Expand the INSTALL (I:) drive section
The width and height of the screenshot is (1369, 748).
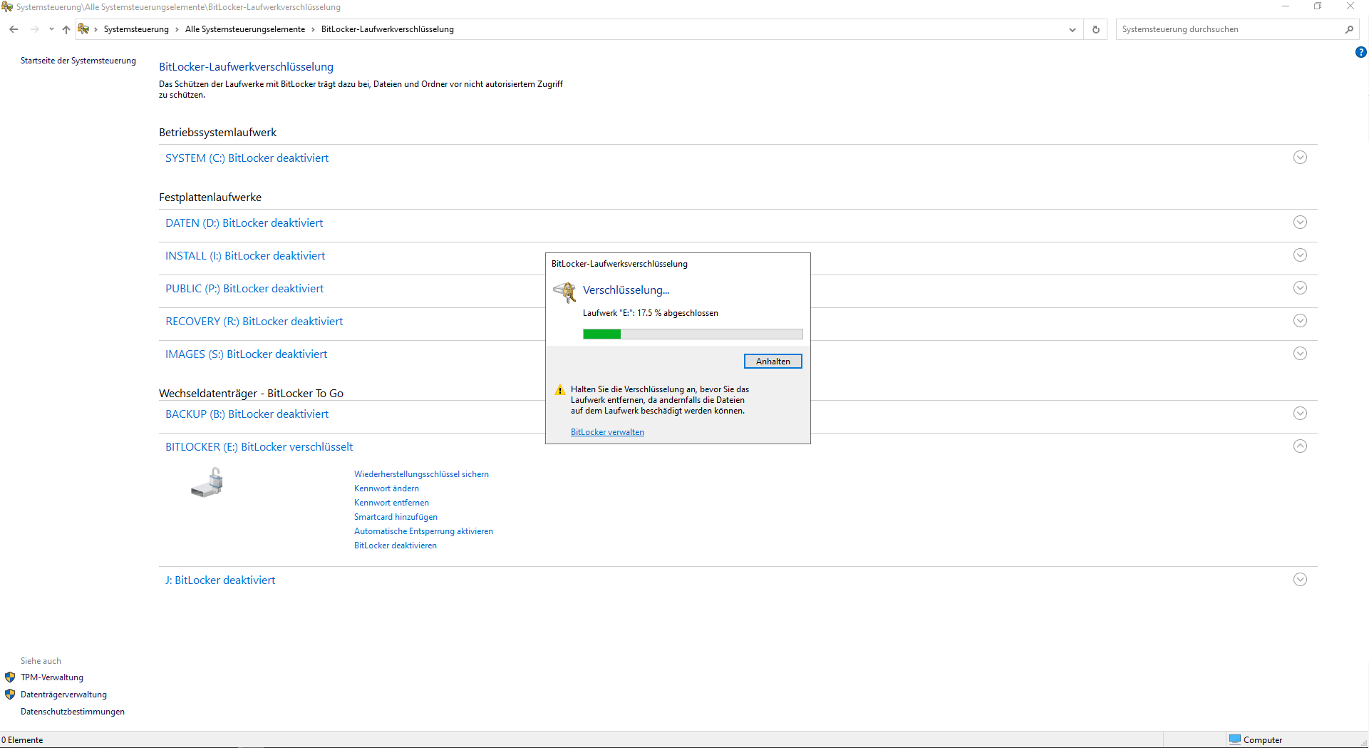1300,255
